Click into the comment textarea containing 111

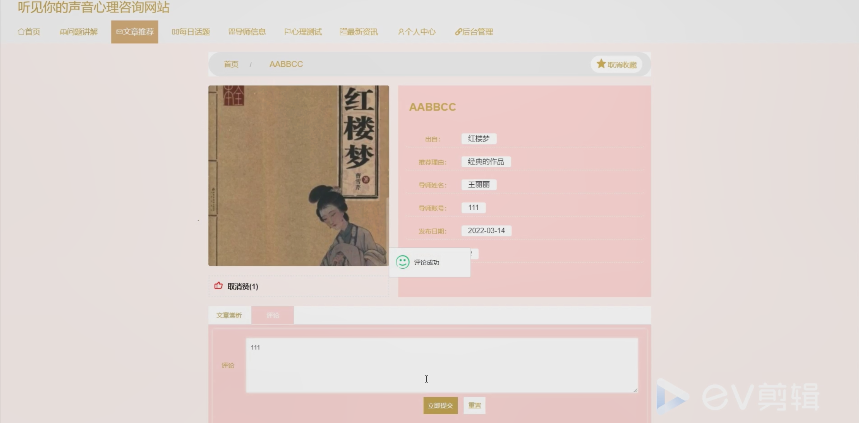click(442, 365)
